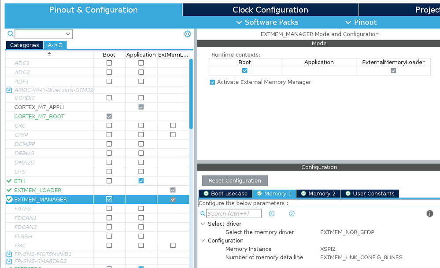The image size is (440, 268).
Task: Click the peripheral list vertical scrollbar
Action: [191, 94]
